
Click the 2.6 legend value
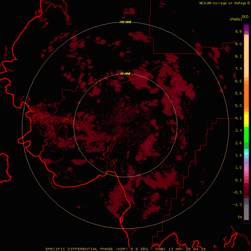pos(238,143)
